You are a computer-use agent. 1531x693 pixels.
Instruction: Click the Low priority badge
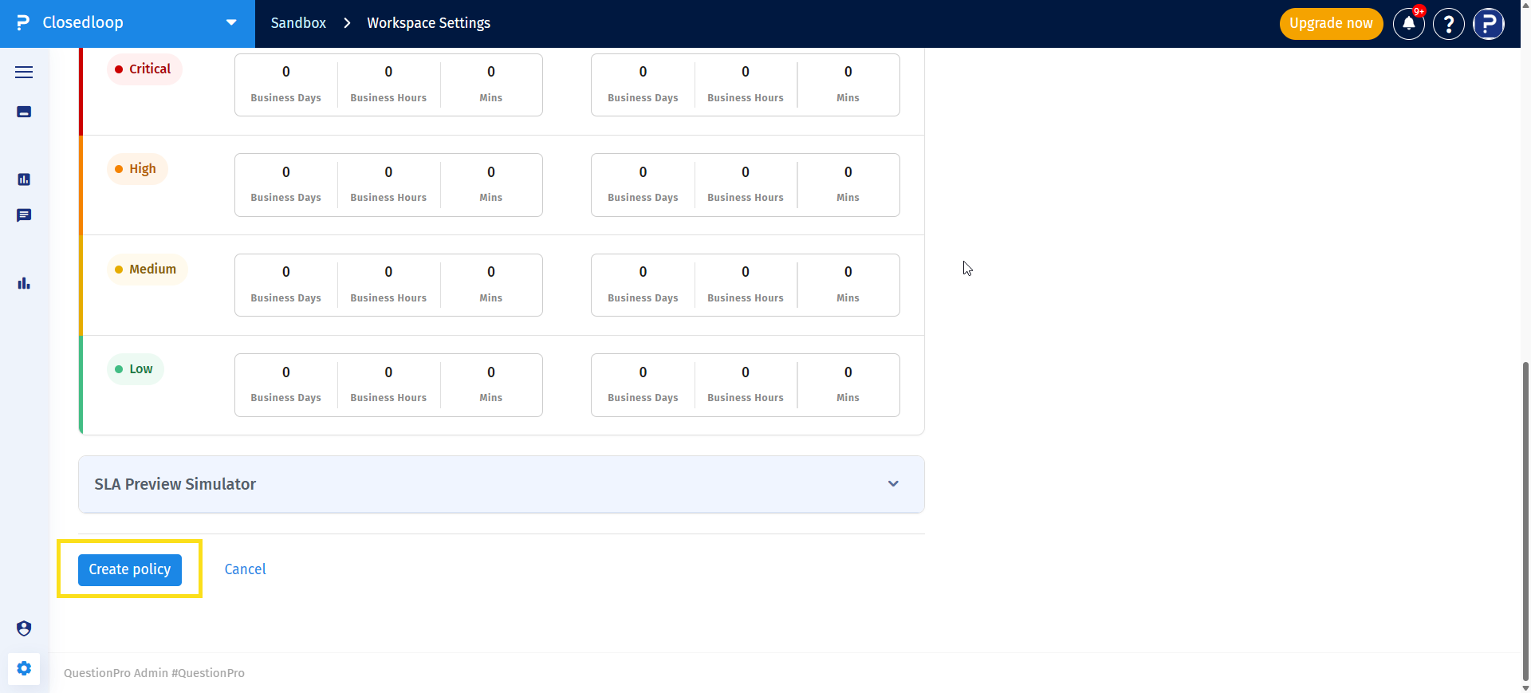pyautogui.click(x=136, y=369)
